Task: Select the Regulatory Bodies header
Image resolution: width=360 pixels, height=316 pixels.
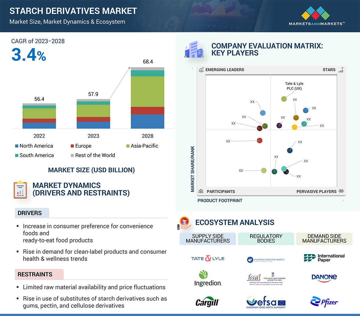Action: pos(266,239)
